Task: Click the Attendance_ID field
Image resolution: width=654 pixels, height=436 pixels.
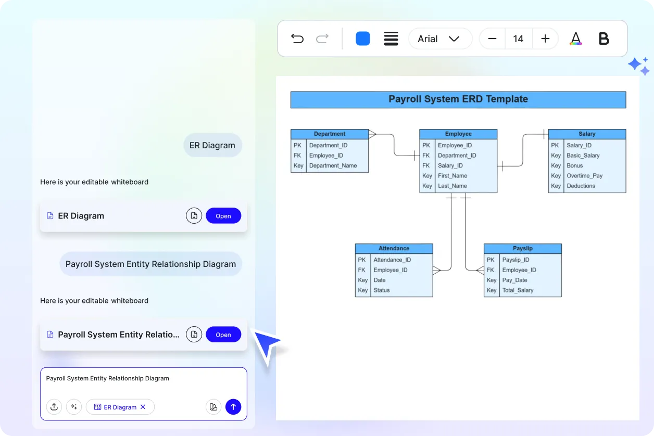Action: pyautogui.click(x=392, y=260)
